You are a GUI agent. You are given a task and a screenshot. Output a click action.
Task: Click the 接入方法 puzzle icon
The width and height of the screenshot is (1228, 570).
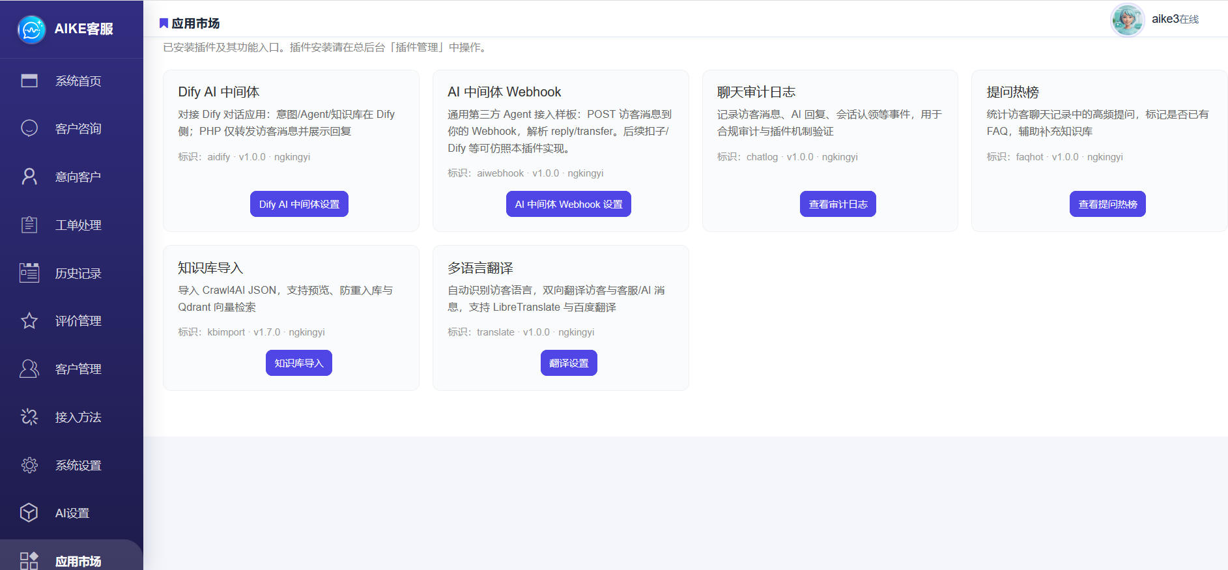coord(29,417)
